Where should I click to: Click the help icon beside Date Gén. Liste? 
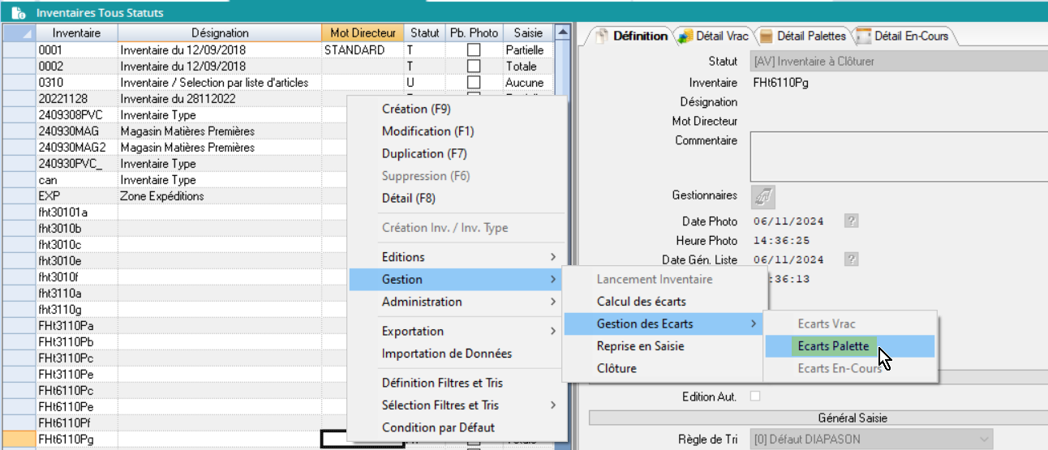(851, 259)
